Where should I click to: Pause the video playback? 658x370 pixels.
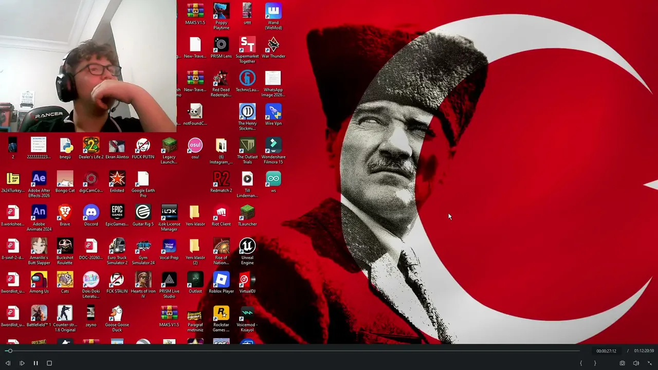(35, 363)
